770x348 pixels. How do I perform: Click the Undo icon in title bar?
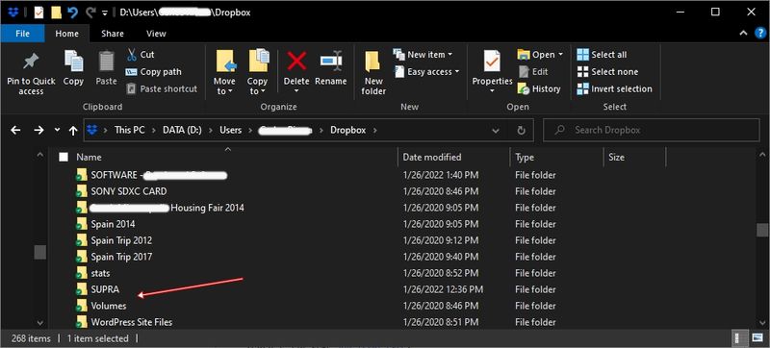point(73,12)
